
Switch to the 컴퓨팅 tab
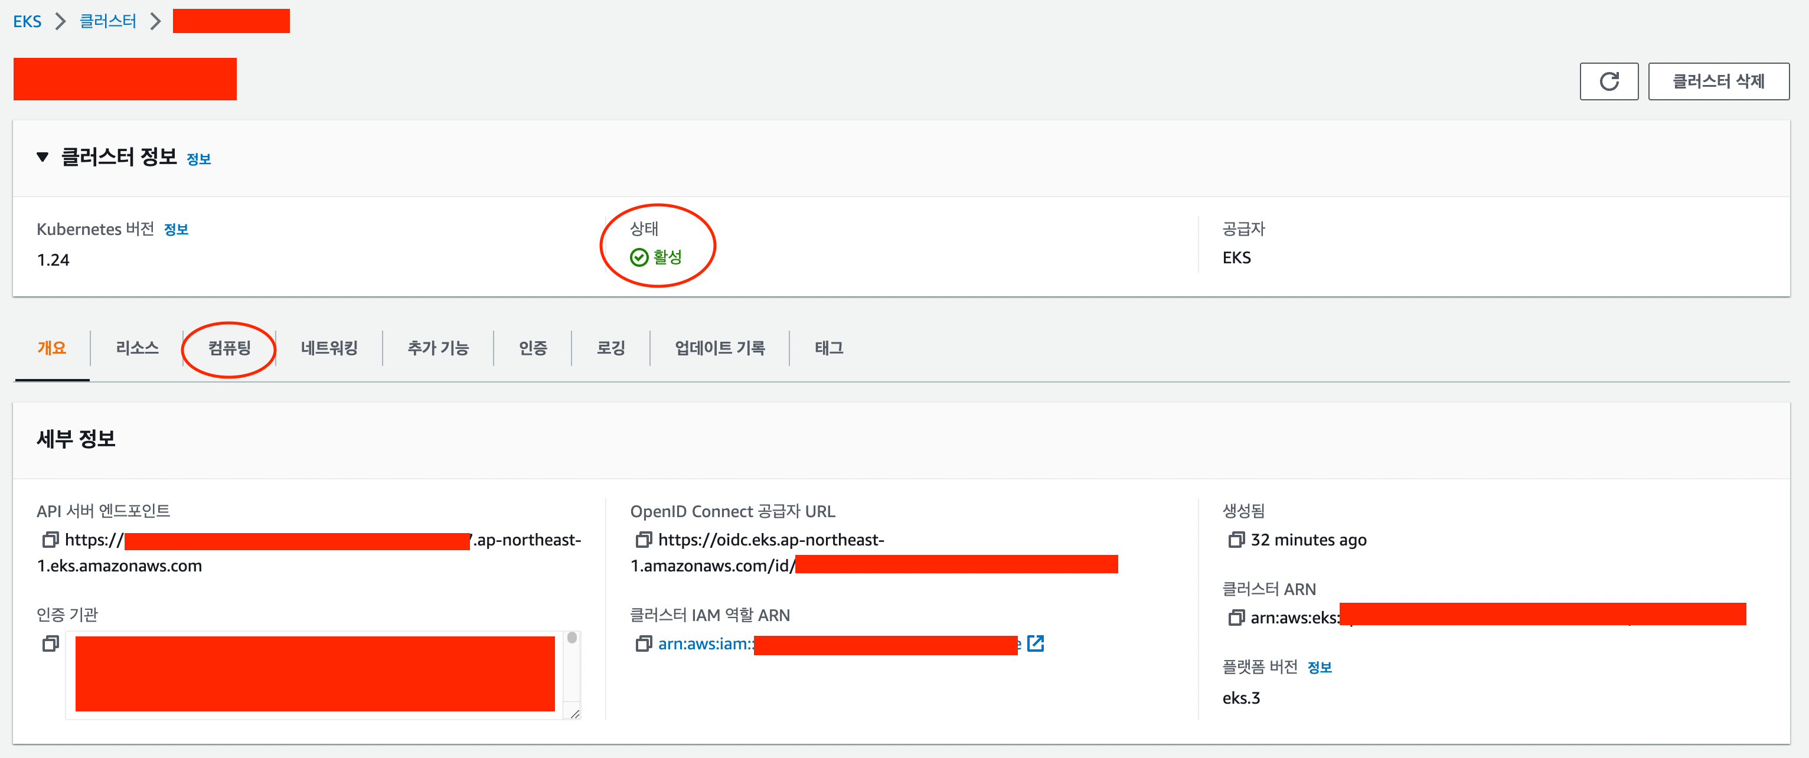[230, 348]
